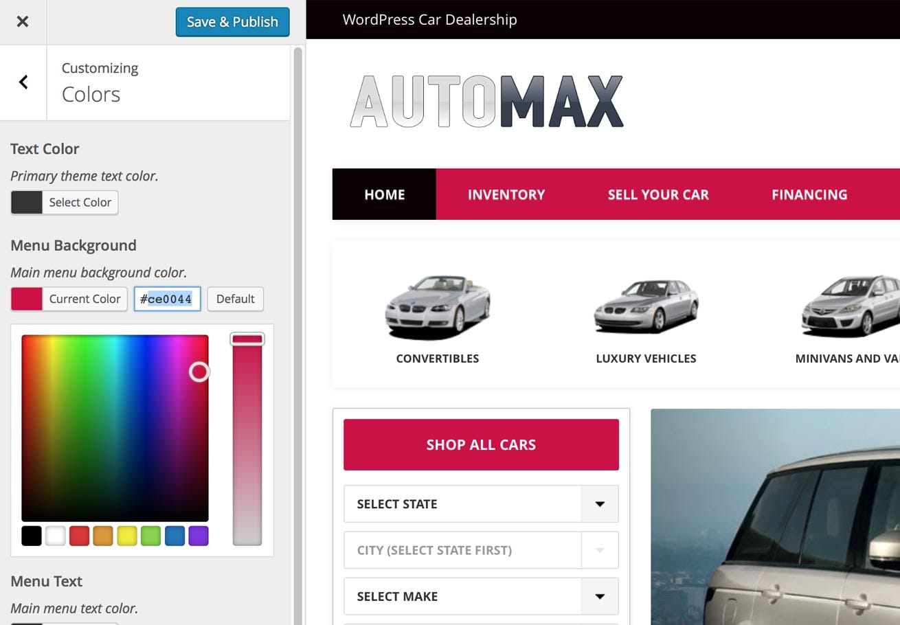
Task: Click the Menu Background heading
Action: pyautogui.click(x=74, y=245)
